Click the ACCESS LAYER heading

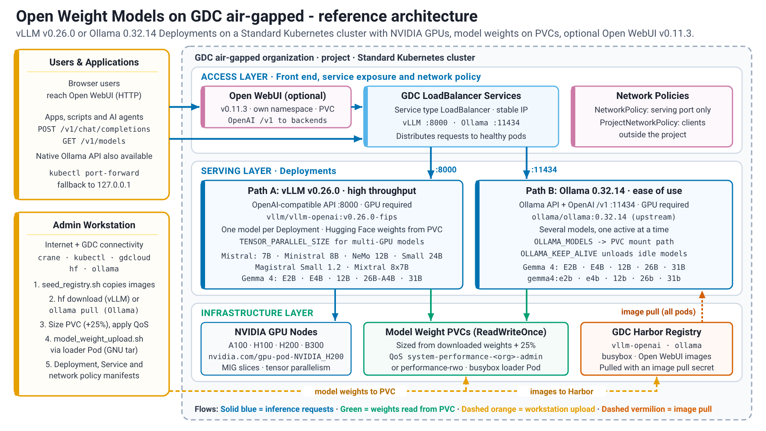point(341,77)
